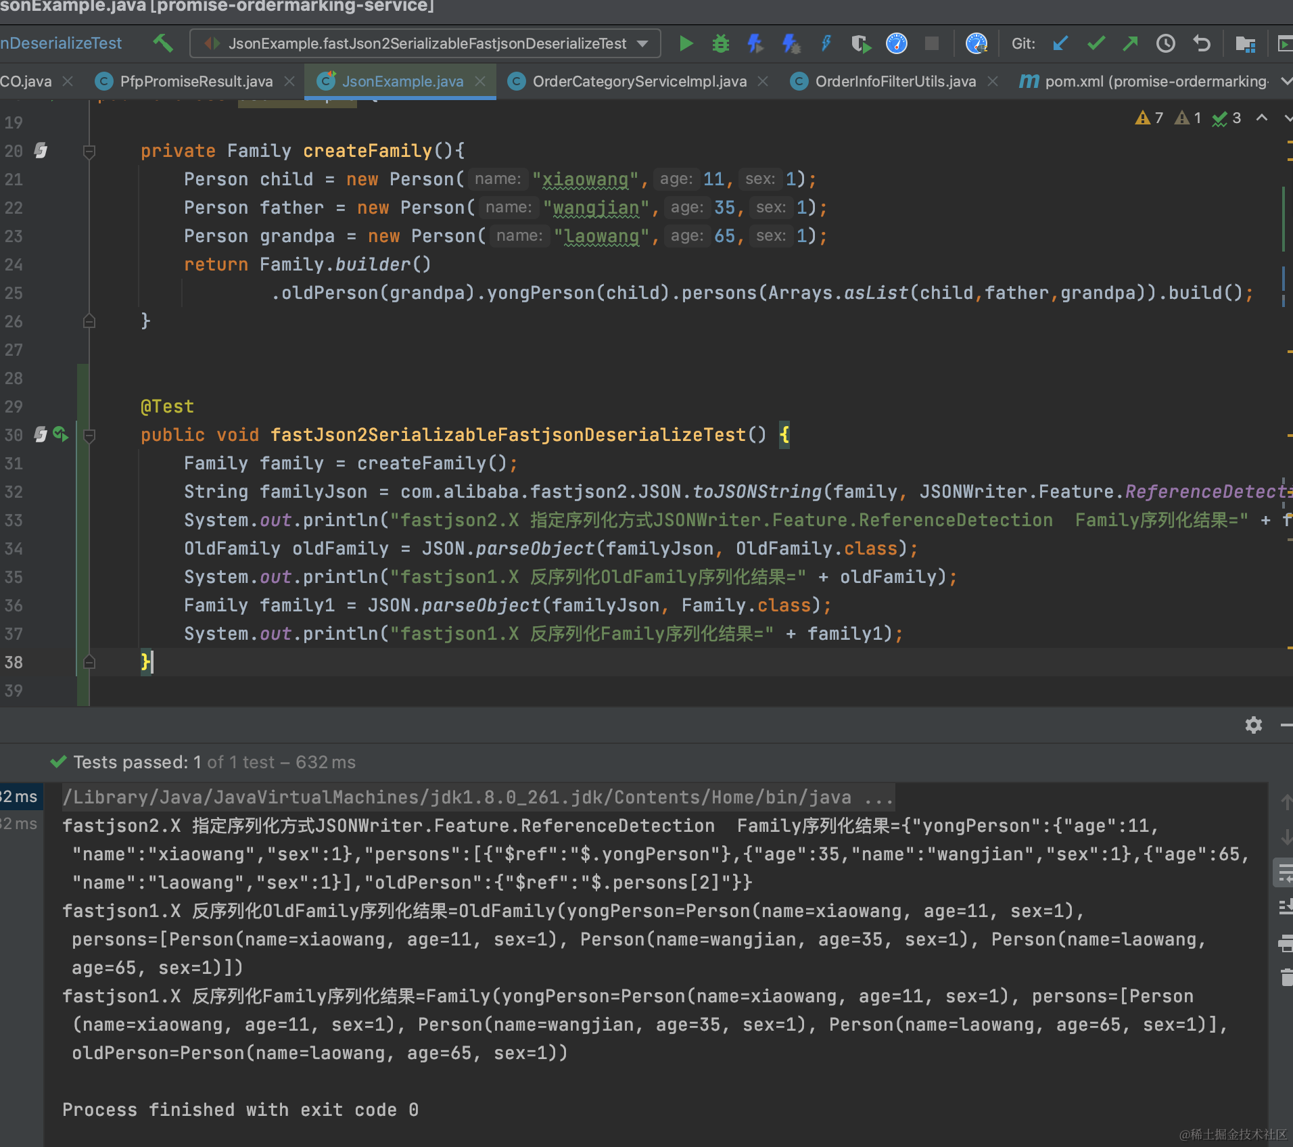Image resolution: width=1293 pixels, height=1147 pixels.
Task: Run the selected configuration with the green play button
Action: [x=686, y=44]
